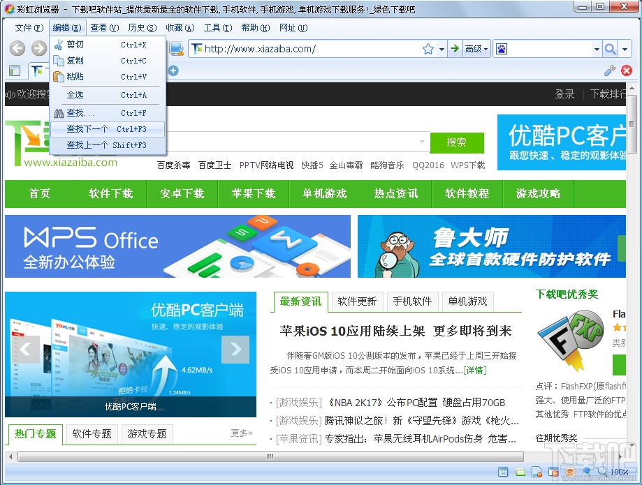
Task: Click the toolbar search input box
Action: pyautogui.click(x=550, y=49)
